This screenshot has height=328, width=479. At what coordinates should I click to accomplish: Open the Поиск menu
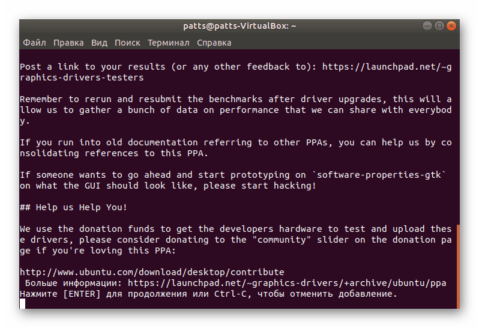[x=127, y=43]
